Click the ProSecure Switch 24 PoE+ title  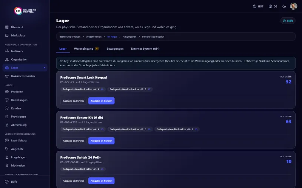(x=80, y=158)
